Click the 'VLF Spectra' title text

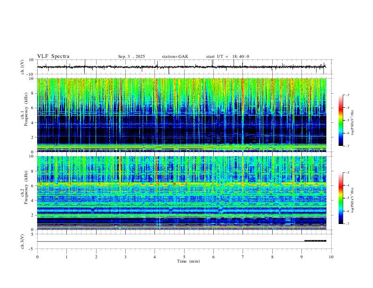click(53, 56)
